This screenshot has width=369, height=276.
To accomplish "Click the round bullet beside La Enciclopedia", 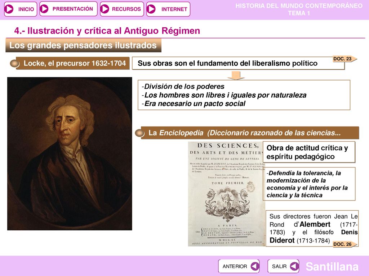I will coord(139,133).
